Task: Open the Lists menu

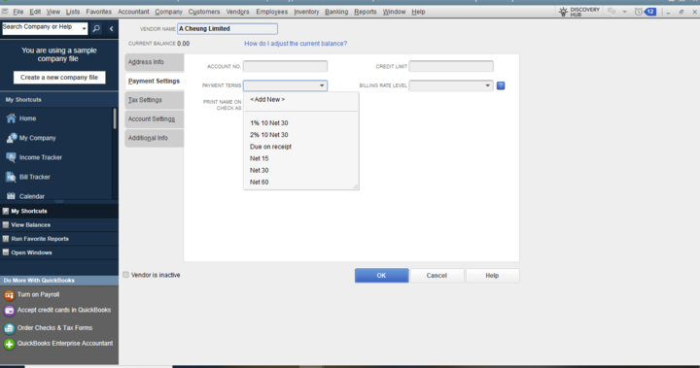Action: [73, 12]
